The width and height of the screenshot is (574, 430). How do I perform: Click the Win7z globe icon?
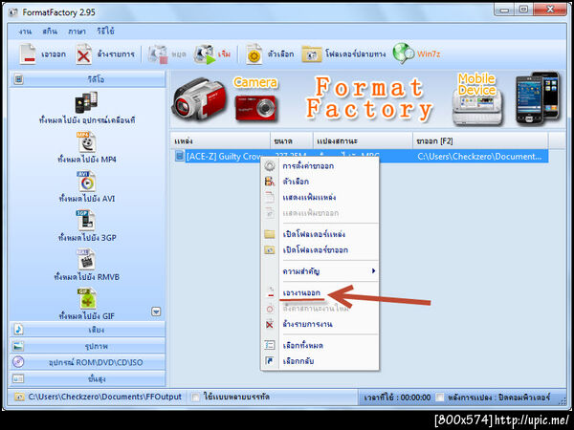(x=404, y=54)
